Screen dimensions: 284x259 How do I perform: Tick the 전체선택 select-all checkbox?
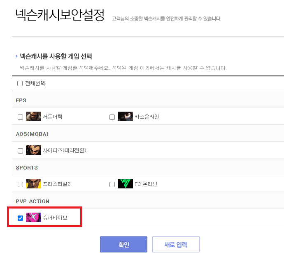click(20, 83)
